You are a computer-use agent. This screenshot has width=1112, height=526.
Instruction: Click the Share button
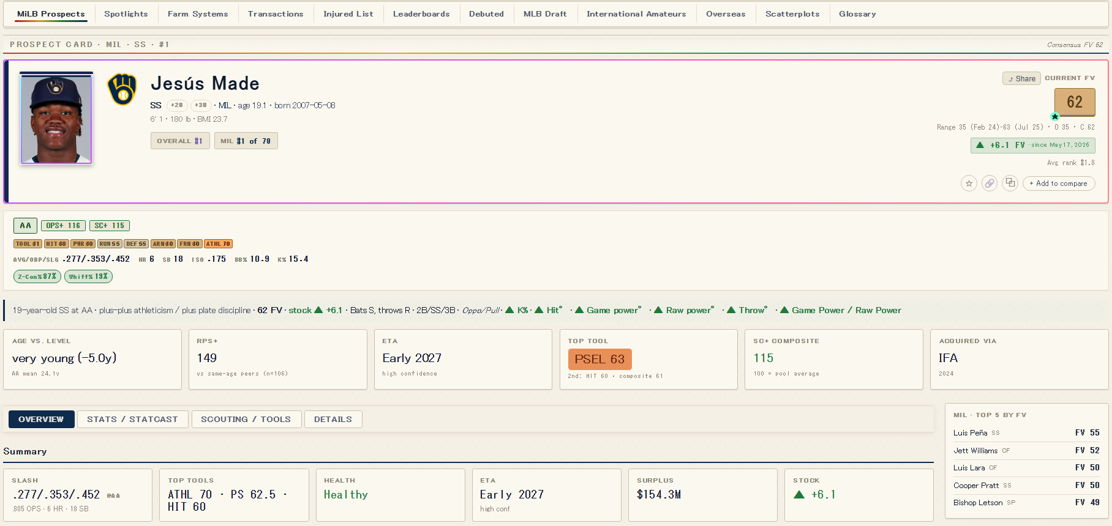click(x=1021, y=78)
